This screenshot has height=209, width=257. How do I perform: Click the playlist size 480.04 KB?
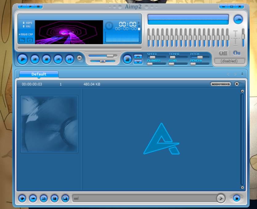click(92, 84)
